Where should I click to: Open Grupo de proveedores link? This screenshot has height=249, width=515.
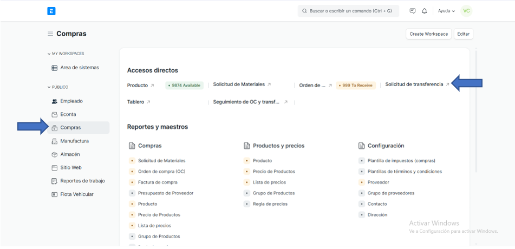[x=391, y=193]
